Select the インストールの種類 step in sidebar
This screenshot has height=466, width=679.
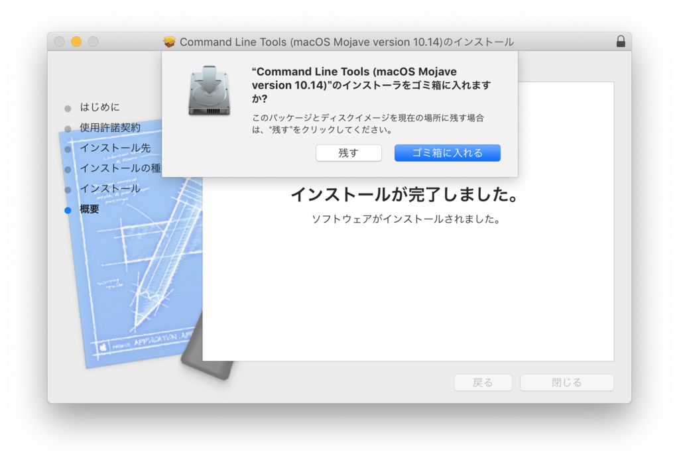tap(121, 168)
